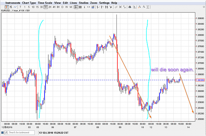Click the 1.08600 price axis label
The width and height of the screenshot is (206, 136).
tap(200, 18)
